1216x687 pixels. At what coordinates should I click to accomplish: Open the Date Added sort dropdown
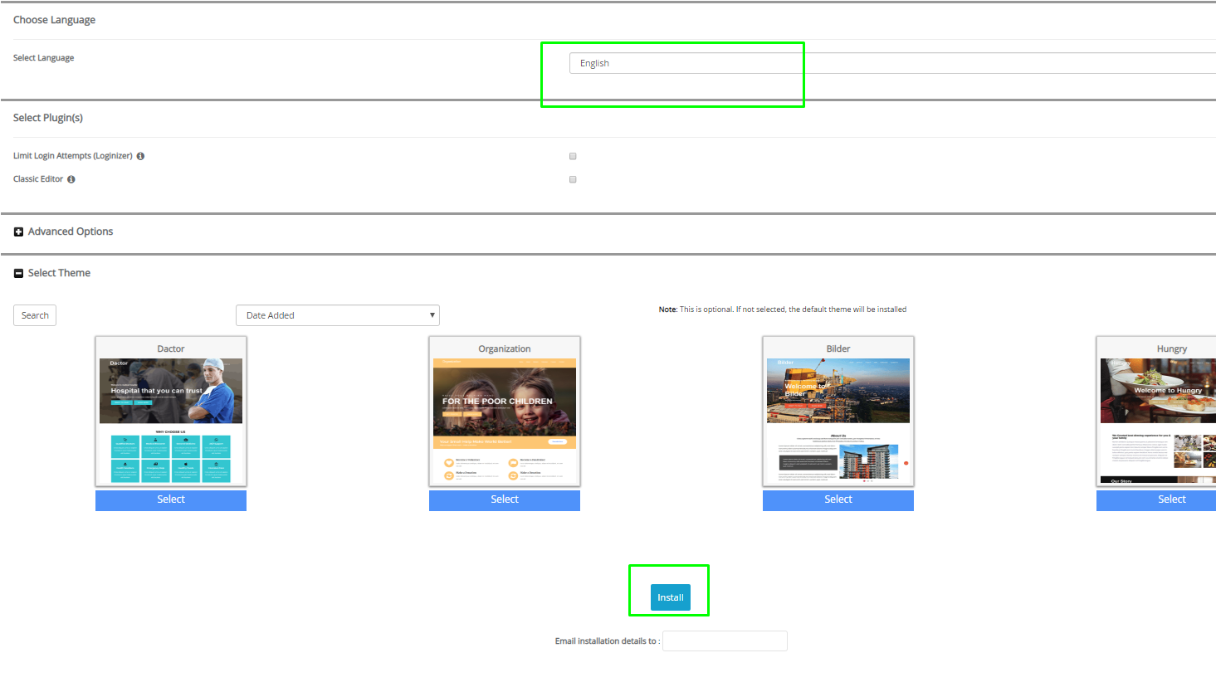point(336,314)
